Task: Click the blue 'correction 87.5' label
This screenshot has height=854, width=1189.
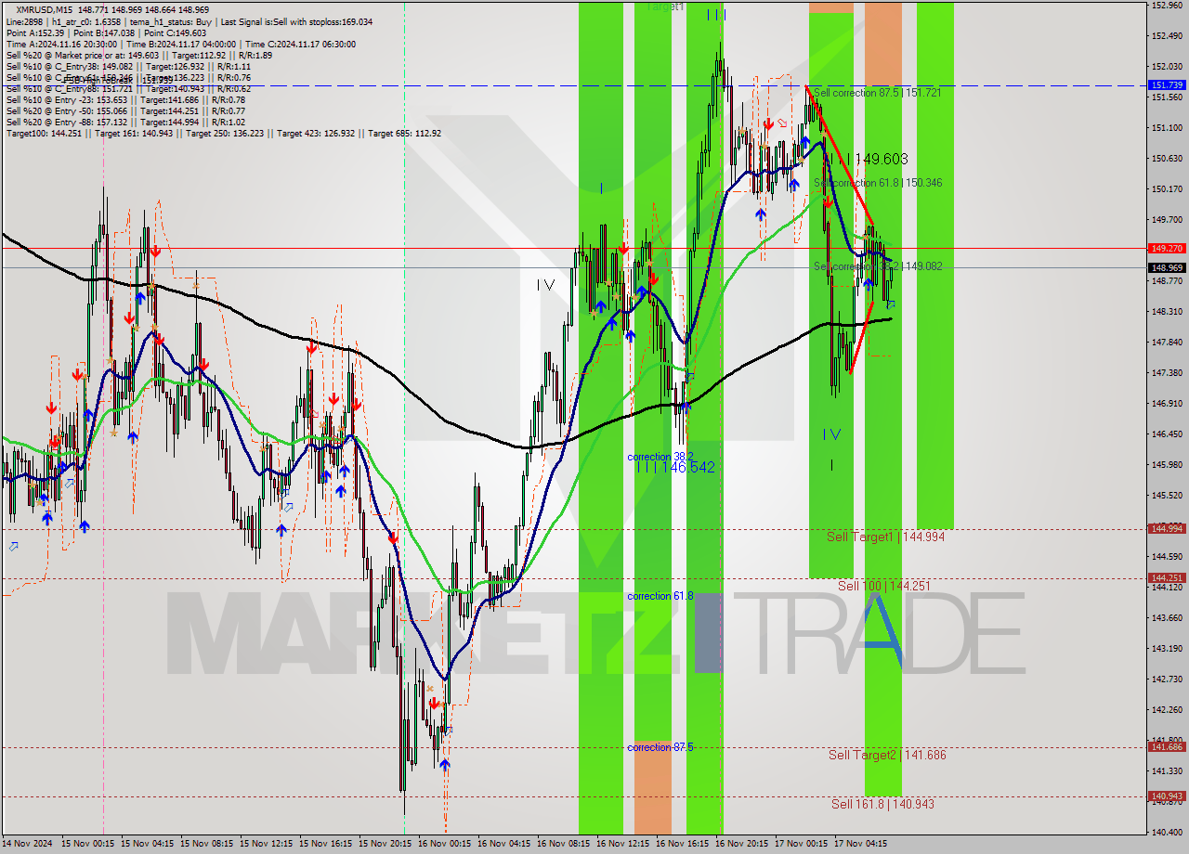Action: tap(660, 747)
